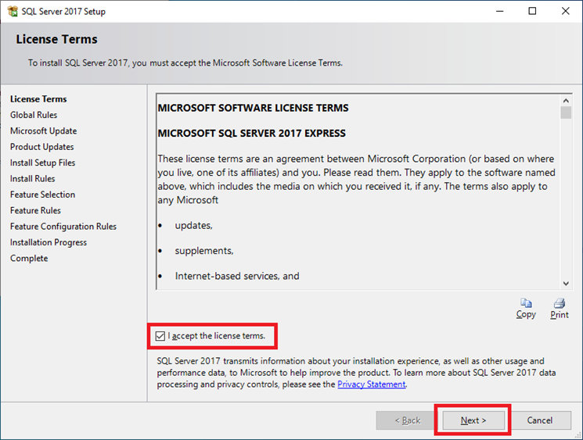The height and width of the screenshot is (440, 583).
Task: Click the Print icon for license text
Action: tap(560, 303)
